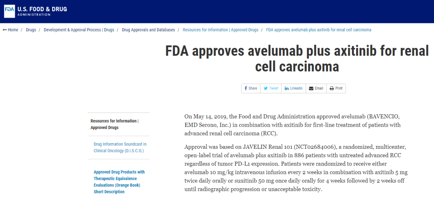The width and height of the screenshot is (434, 197).
Task: Open Development & Approval Process breadcrumb
Action: [79, 30]
